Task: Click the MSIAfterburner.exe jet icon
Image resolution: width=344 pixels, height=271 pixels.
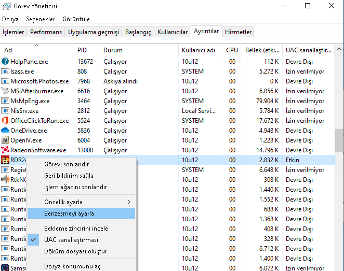Action: (5, 91)
